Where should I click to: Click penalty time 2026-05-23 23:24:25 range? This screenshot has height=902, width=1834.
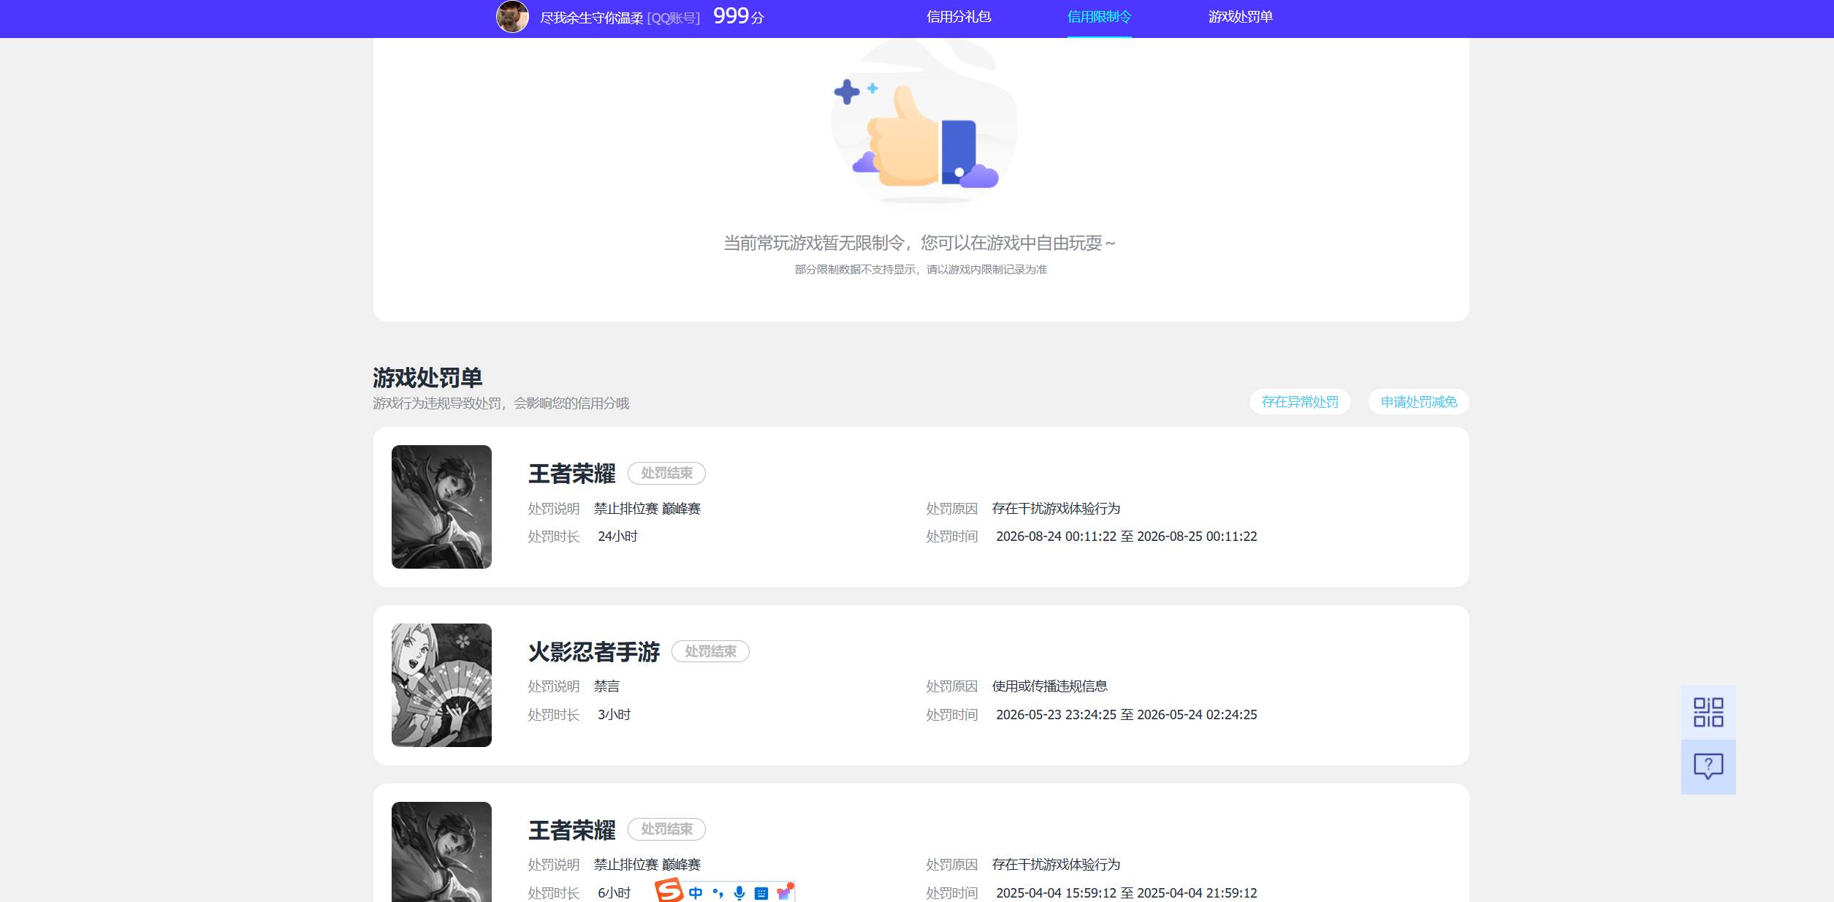tap(1127, 715)
